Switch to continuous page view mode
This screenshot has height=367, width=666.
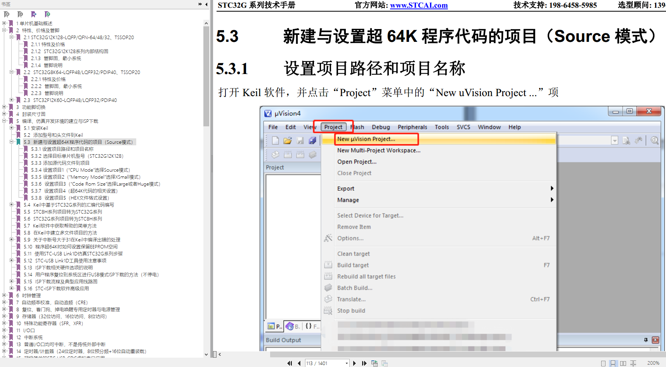(613, 363)
